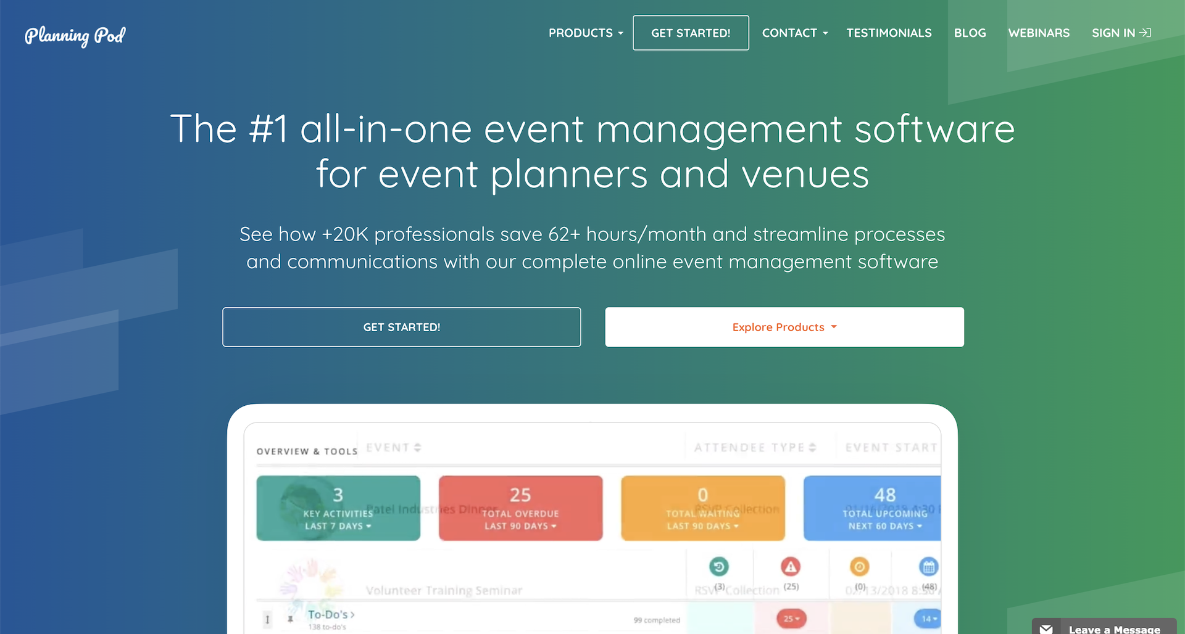Click the '138 to-do's' label

(x=327, y=627)
